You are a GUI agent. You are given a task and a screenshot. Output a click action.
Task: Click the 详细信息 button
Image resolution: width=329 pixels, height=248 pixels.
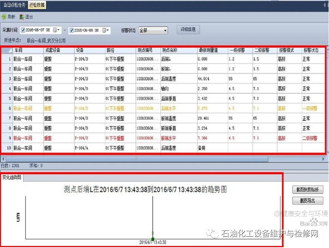188,30
